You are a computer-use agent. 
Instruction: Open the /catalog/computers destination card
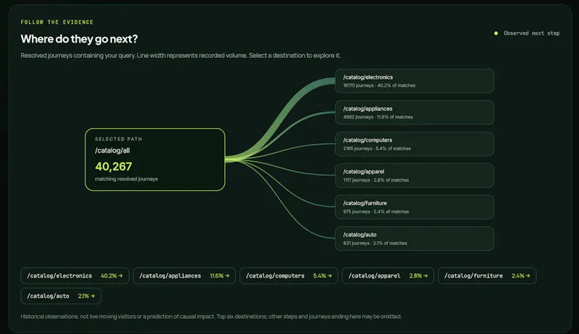[x=414, y=144]
